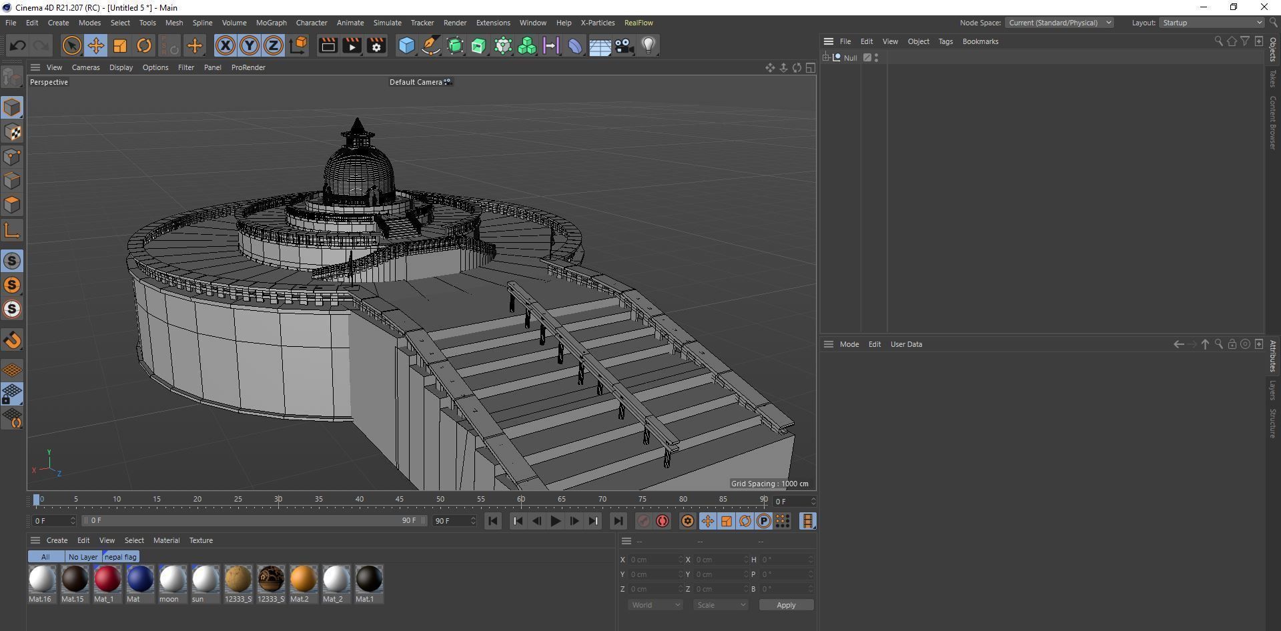Screen dimensions: 1281x631
Task: Go to start of animation
Action: pyautogui.click(x=492, y=521)
